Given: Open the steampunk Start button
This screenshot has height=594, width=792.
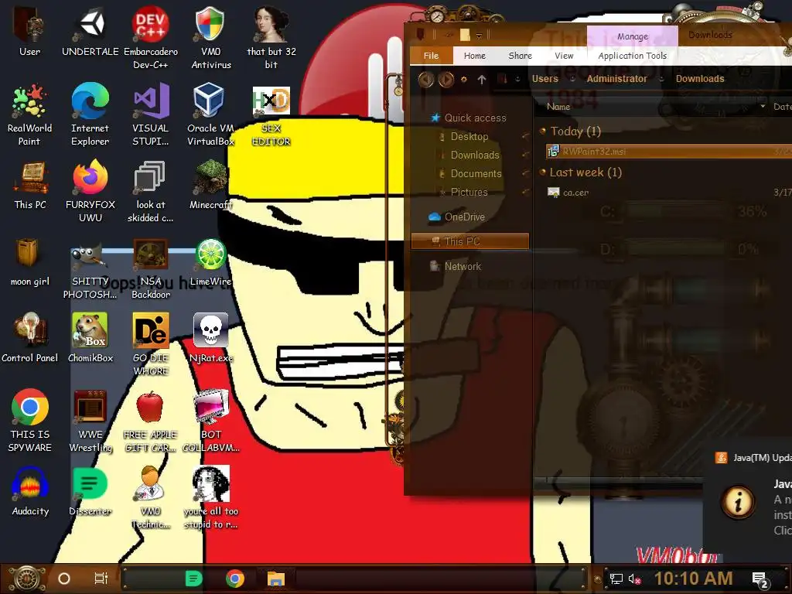Looking at the screenshot, I should [x=28, y=579].
